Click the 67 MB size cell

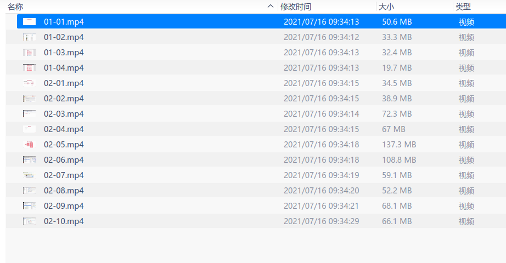coord(393,129)
